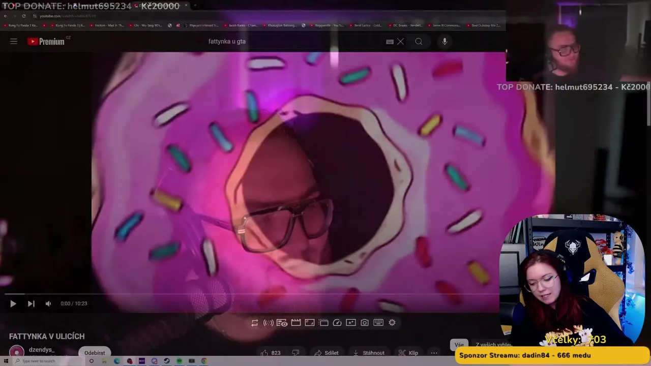Open playback speed gauge icon
Image resolution: width=651 pixels, height=366 pixels.
[337, 323]
